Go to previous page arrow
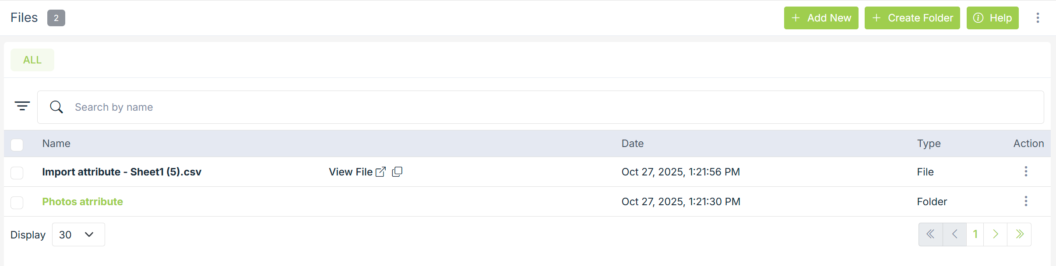The width and height of the screenshot is (1056, 266). point(954,234)
